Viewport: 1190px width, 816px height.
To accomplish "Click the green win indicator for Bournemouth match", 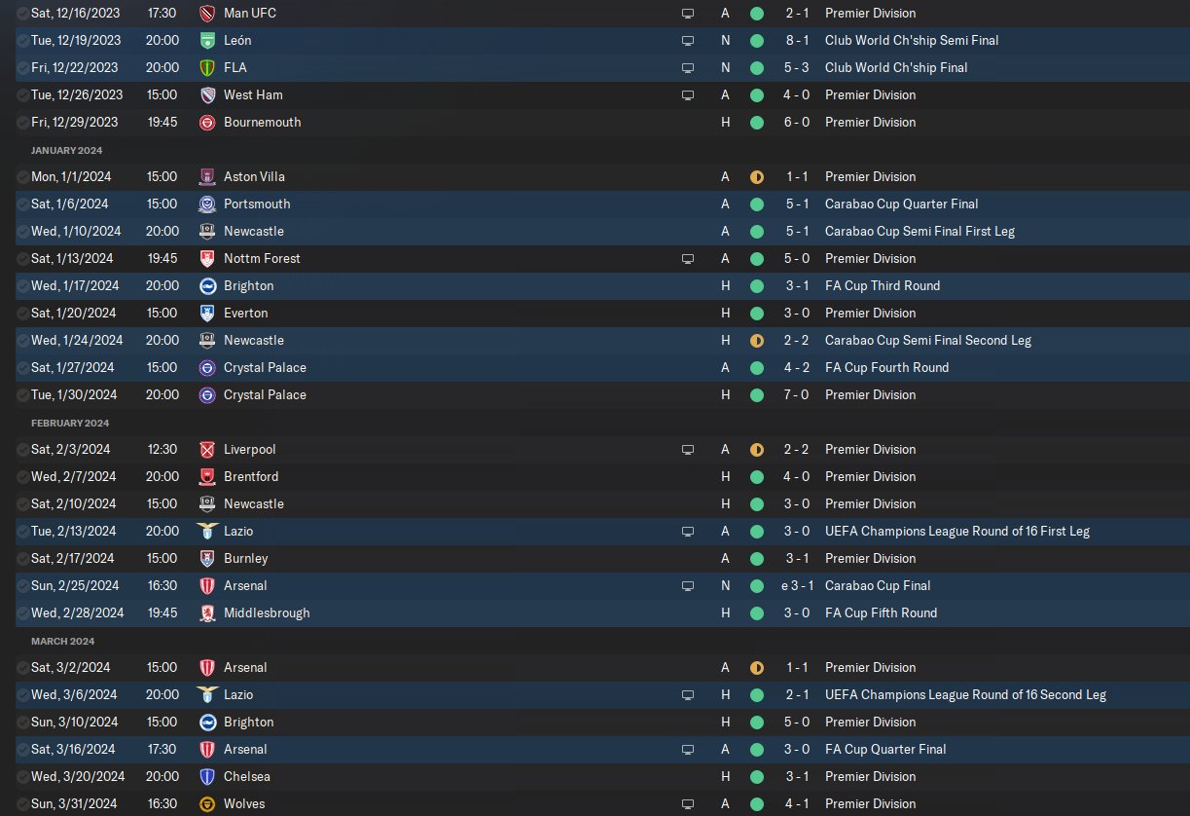I will click(757, 122).
